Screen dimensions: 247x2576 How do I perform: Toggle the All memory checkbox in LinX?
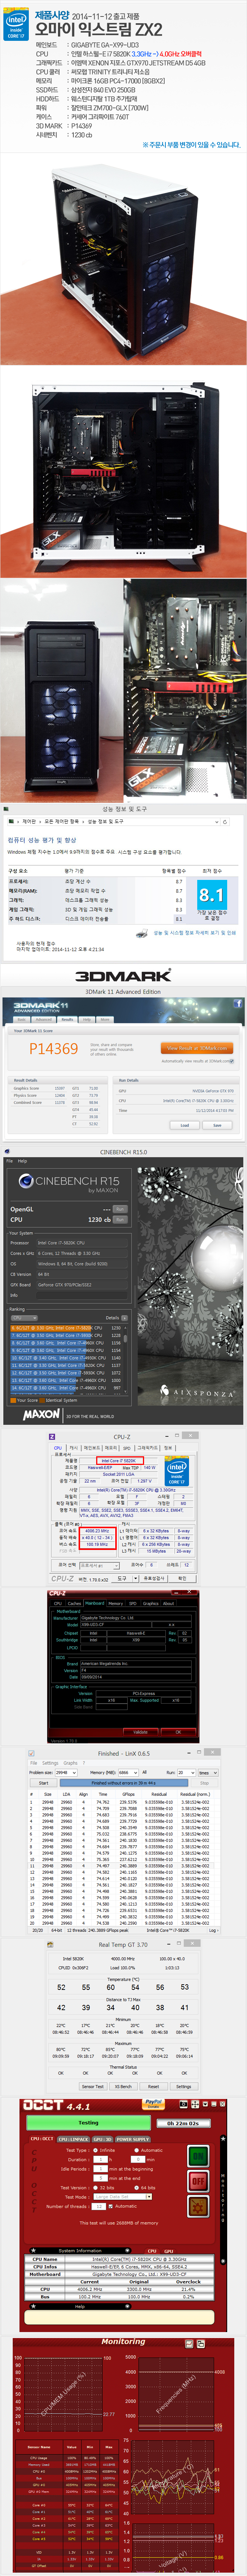144,1772
